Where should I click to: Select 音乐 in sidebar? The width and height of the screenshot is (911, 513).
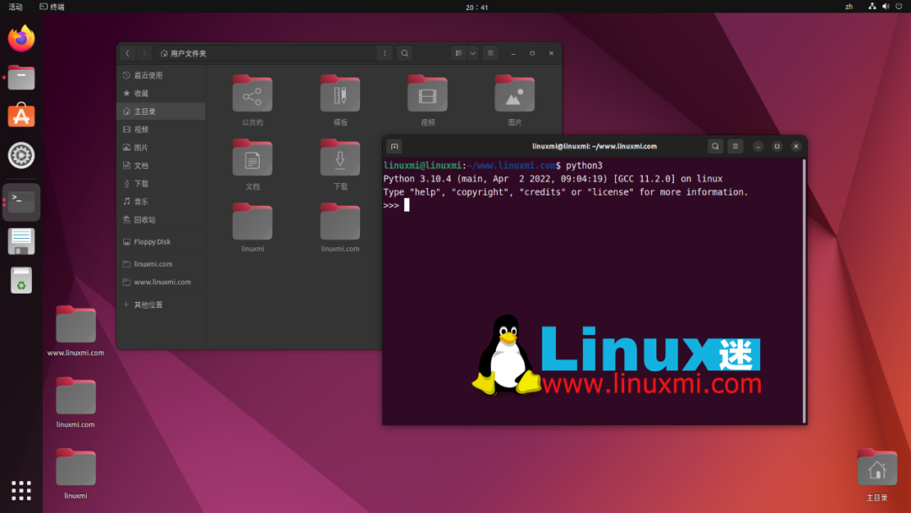pos(161,201)
